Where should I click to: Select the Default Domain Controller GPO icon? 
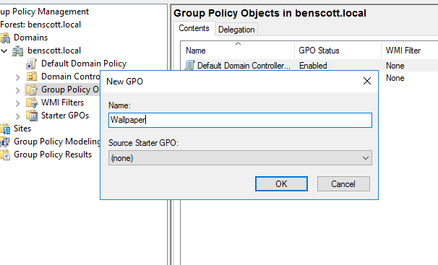point(189,66)
